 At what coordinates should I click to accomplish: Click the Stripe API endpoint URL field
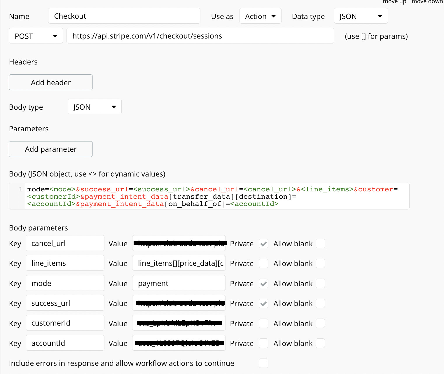point(200,36)
